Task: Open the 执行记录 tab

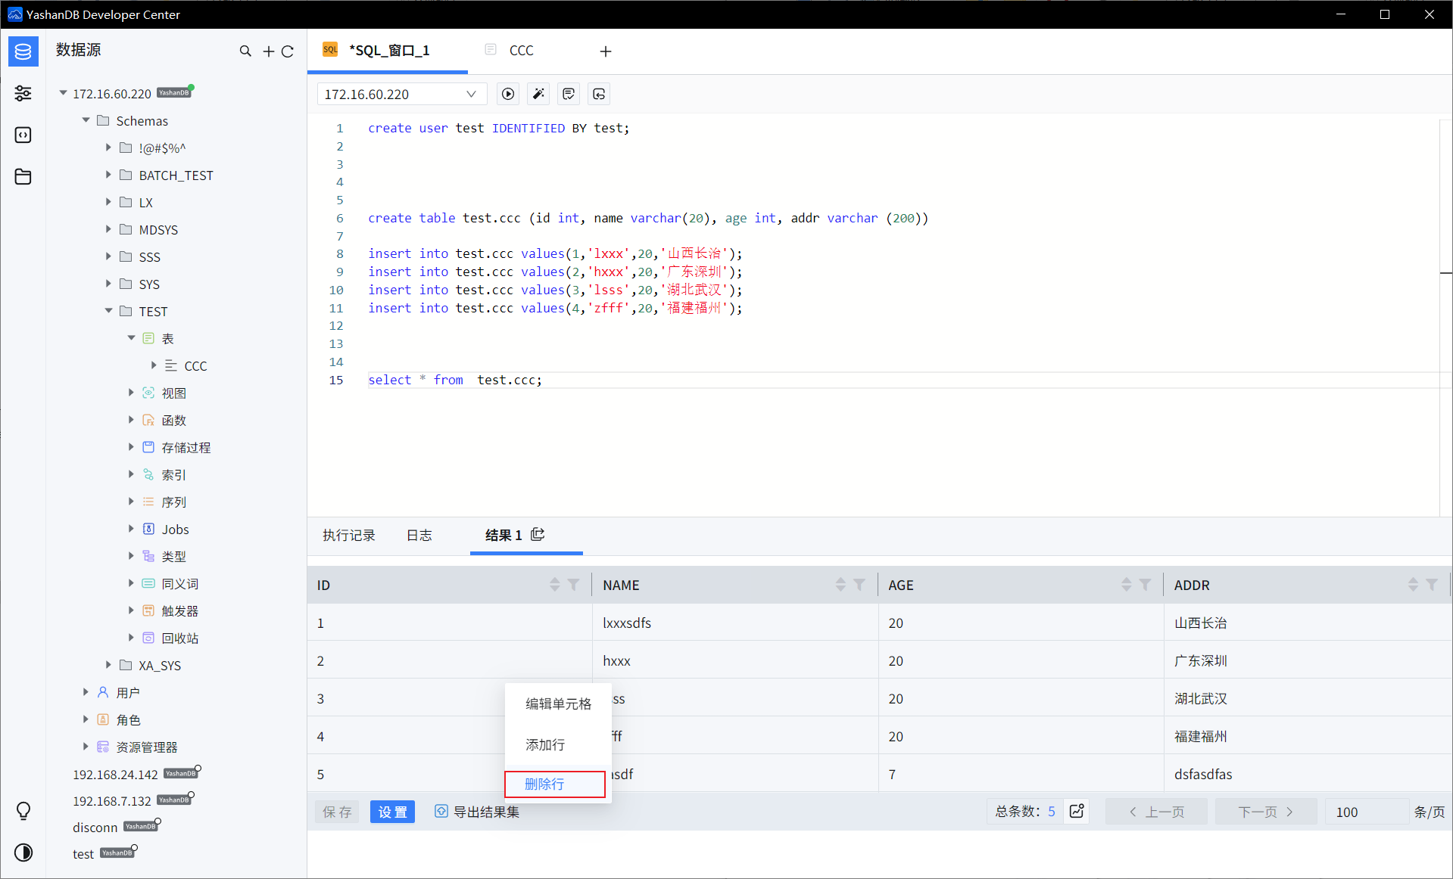Action: click(349, 535)
